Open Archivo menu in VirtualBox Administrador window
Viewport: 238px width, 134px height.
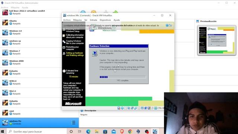tap(4, 7)
